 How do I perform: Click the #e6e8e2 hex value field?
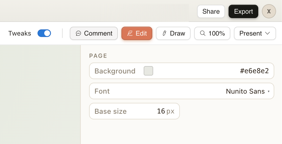coord(254,71)
